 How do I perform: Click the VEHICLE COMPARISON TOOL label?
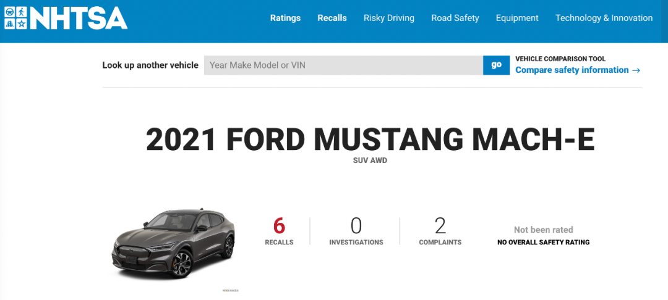click(x=560, y=59)
